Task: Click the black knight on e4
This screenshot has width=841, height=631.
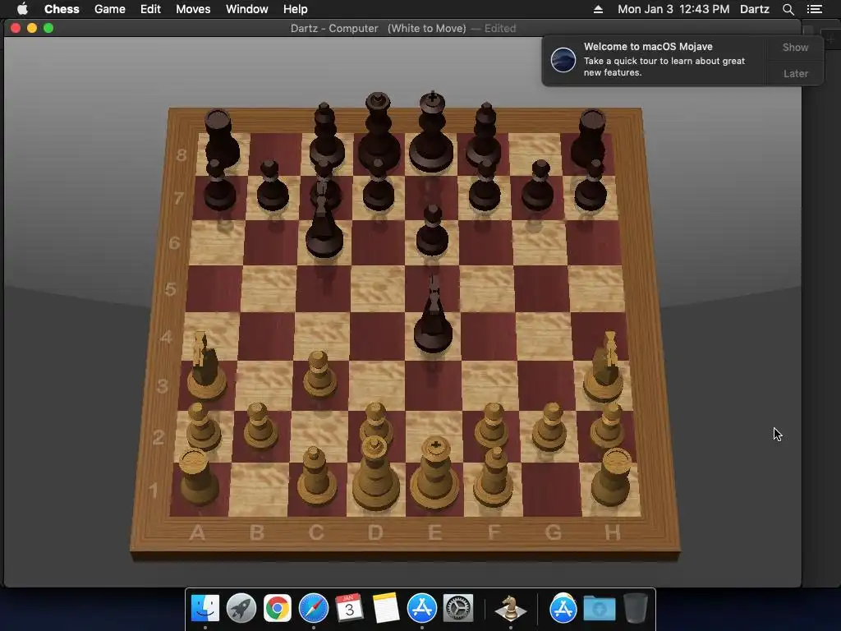Action: [433, 316]
